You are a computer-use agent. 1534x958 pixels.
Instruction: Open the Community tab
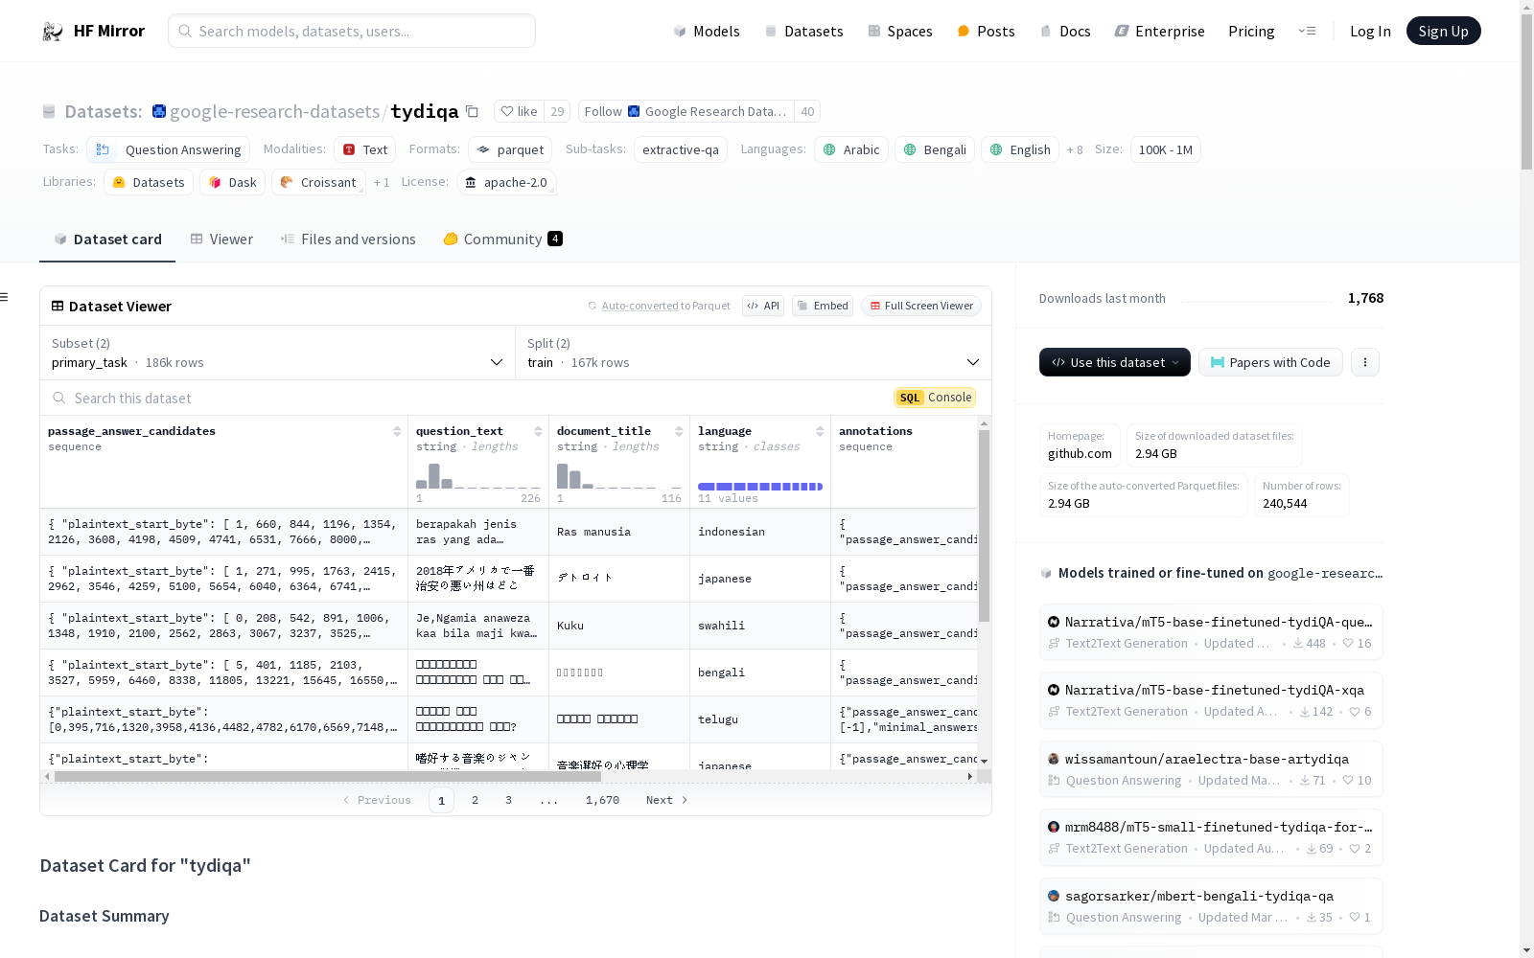coord(502,239)
